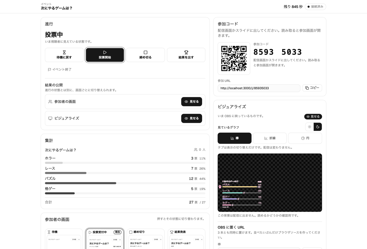Click the hourglass 待機に戻す button
The height and width of the screenshot is (249, 367).
[x=64, y=55]
